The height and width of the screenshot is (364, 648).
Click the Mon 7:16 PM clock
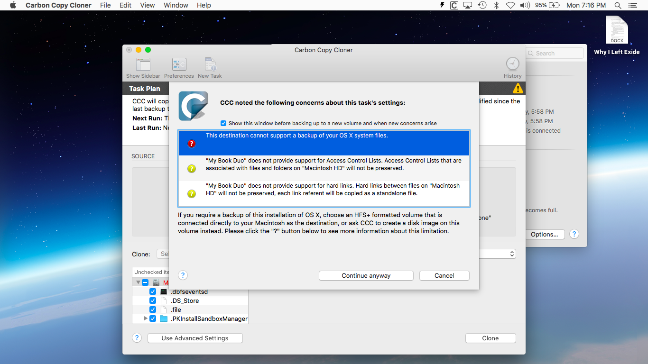586,5
